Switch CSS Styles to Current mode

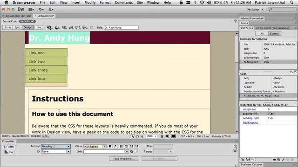pos(274,33)
